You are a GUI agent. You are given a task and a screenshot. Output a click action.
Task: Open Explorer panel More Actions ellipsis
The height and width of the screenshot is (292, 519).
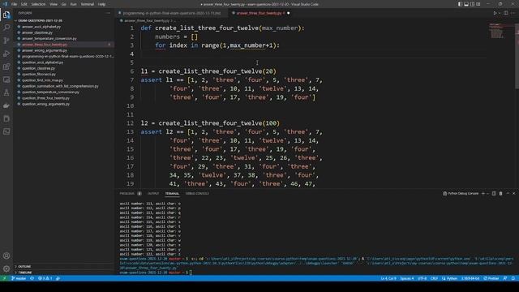click(x=108, y=13)
